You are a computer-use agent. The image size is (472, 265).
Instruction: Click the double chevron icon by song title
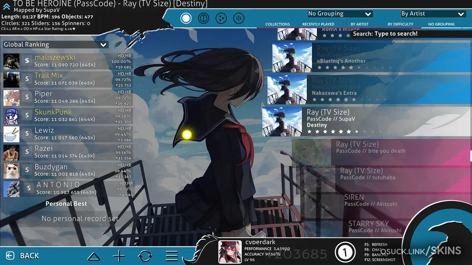coord(6,6)
